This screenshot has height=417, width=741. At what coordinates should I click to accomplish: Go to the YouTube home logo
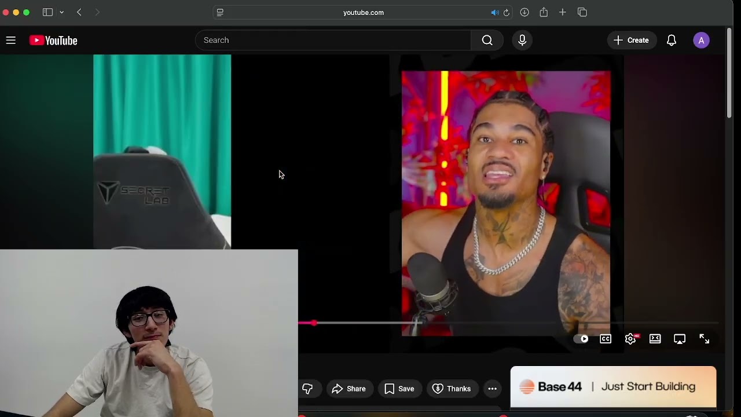click(x=53, y=40)
